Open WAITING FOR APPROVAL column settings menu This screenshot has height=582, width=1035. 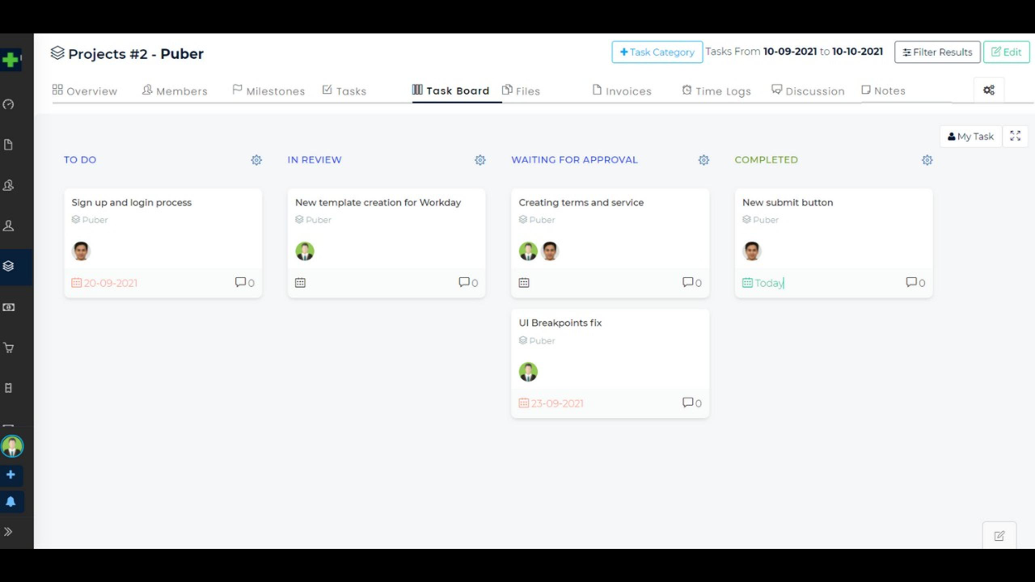tap(703, 160)
